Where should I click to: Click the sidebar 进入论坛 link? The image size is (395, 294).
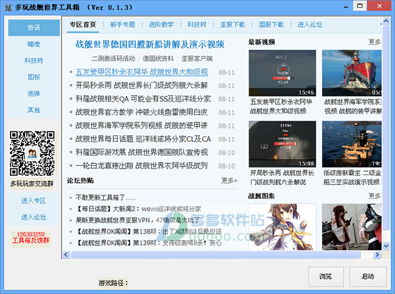tap(34, 217)
